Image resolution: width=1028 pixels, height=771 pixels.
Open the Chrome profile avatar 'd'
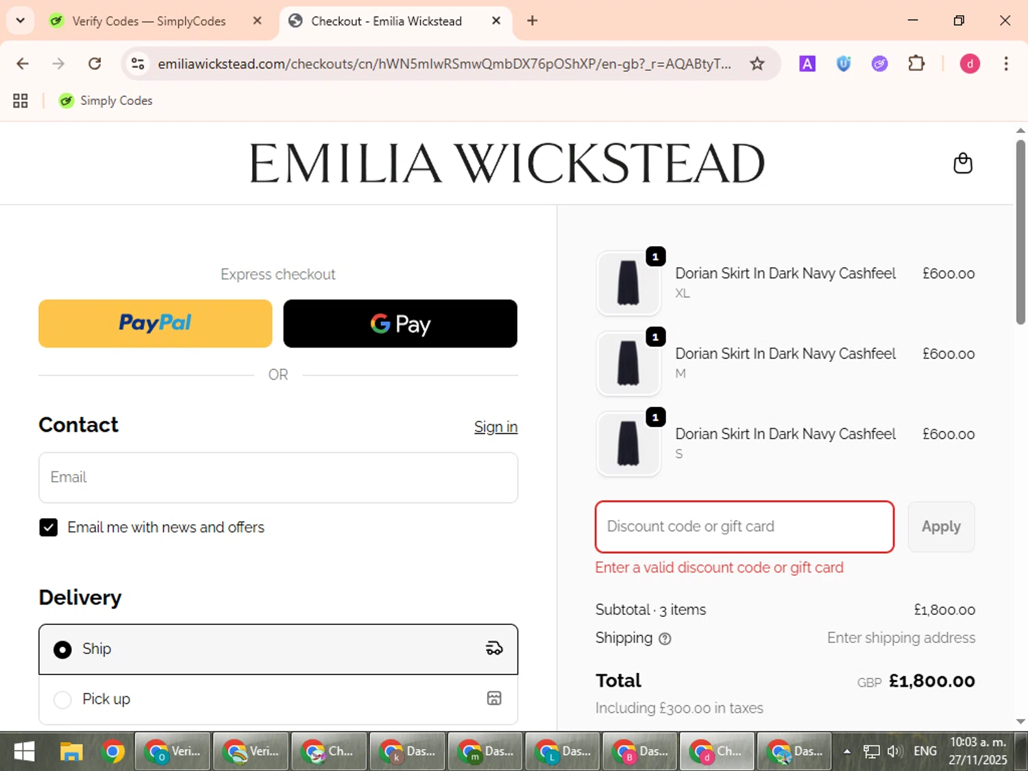click(970, 64)
